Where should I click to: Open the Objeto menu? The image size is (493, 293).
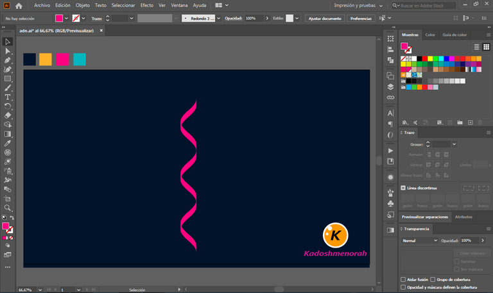click(x=82, y=5)
